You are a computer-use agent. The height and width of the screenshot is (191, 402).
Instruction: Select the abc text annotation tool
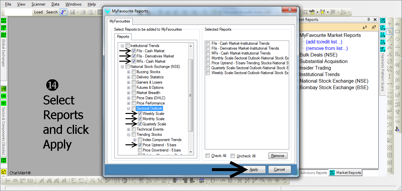(x=397, y=24)
